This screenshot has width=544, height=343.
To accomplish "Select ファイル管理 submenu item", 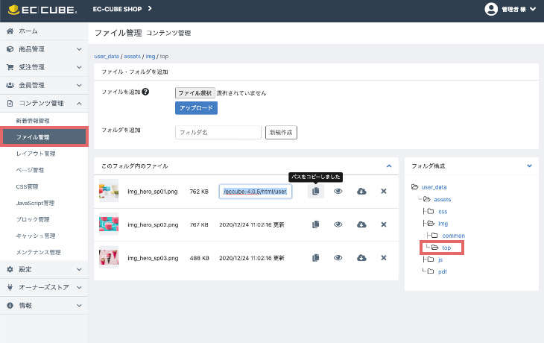I will pos(44,136).
